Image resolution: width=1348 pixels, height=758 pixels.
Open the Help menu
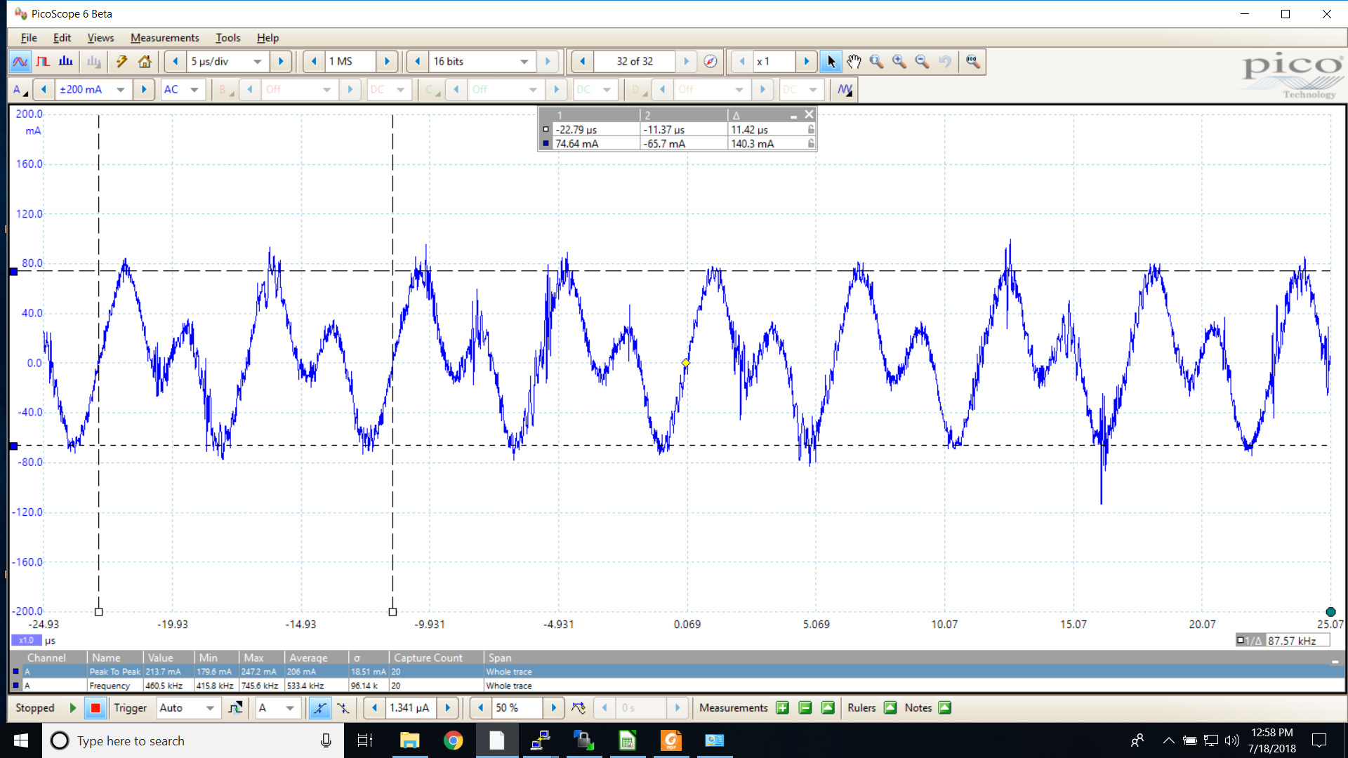[x=267, y=38]
